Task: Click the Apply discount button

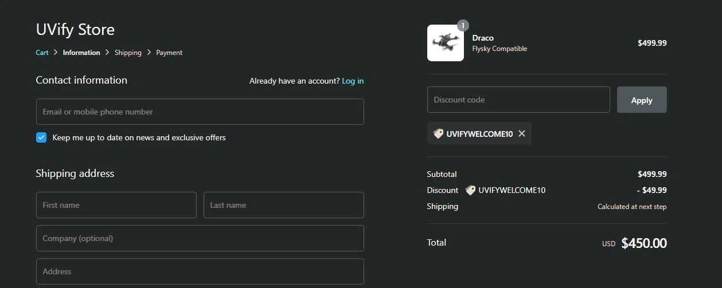Action: click(642, 100)
